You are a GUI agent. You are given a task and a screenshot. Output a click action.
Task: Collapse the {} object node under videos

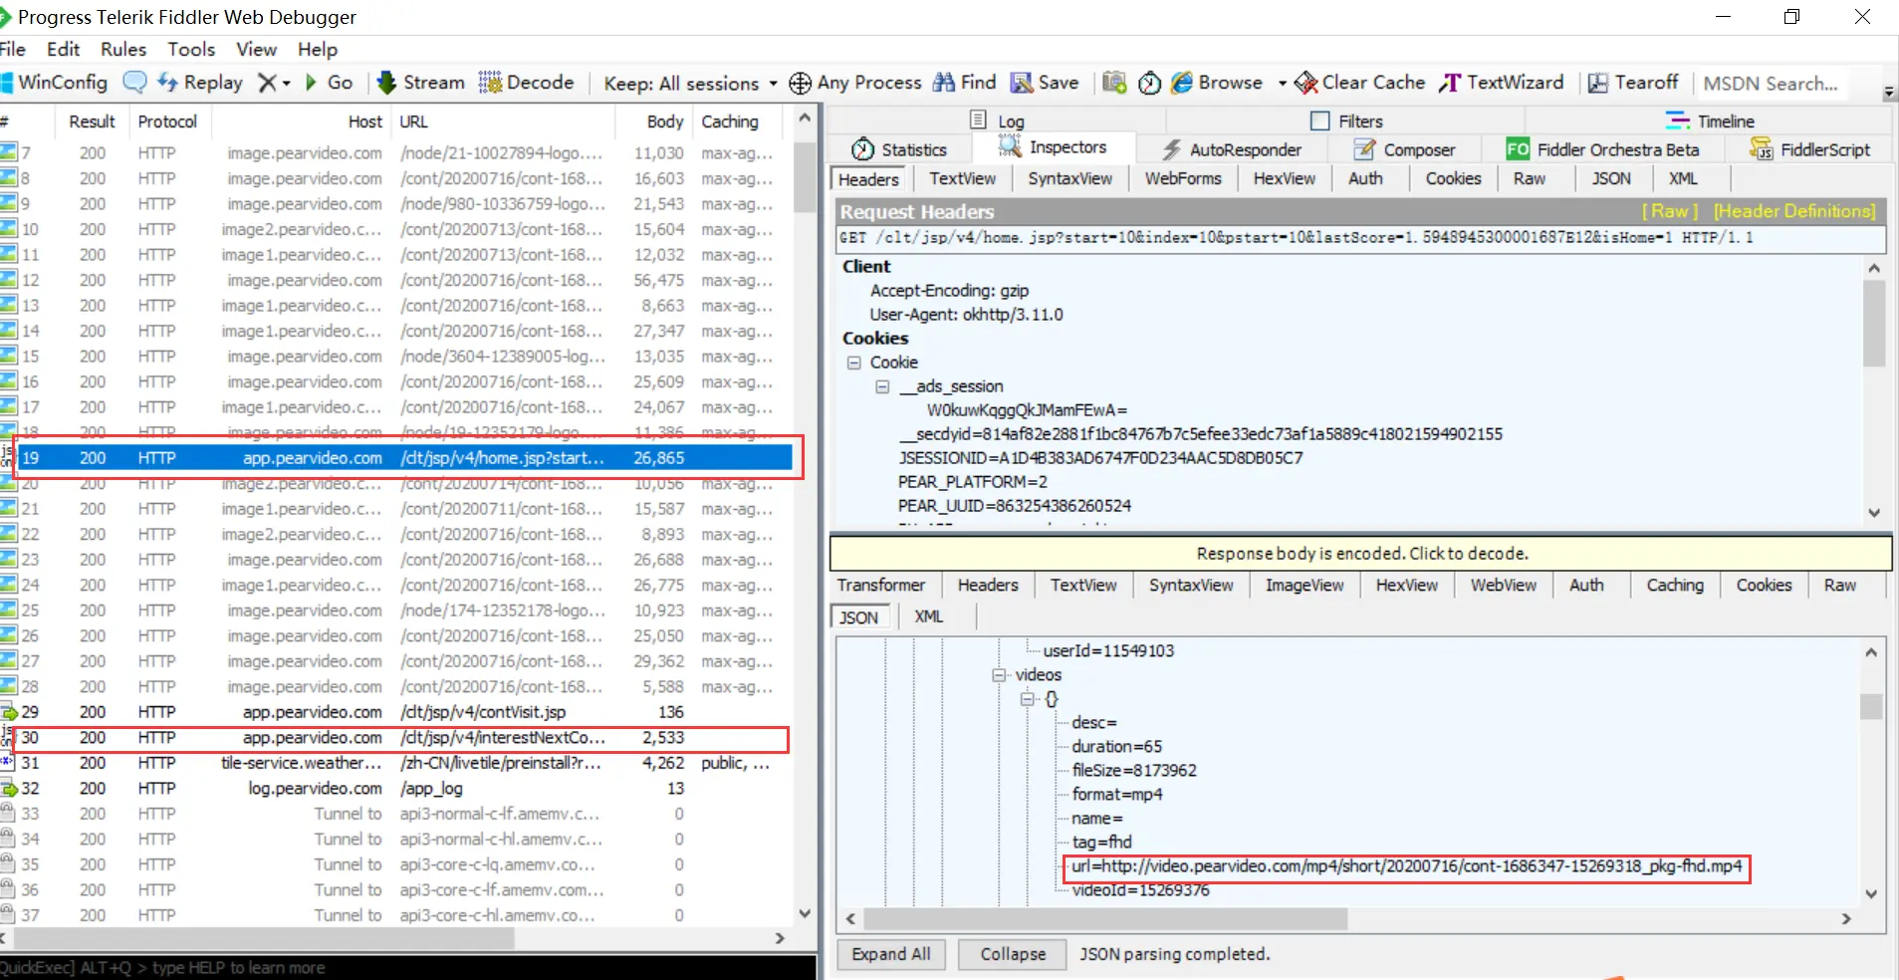point(1028,699)
